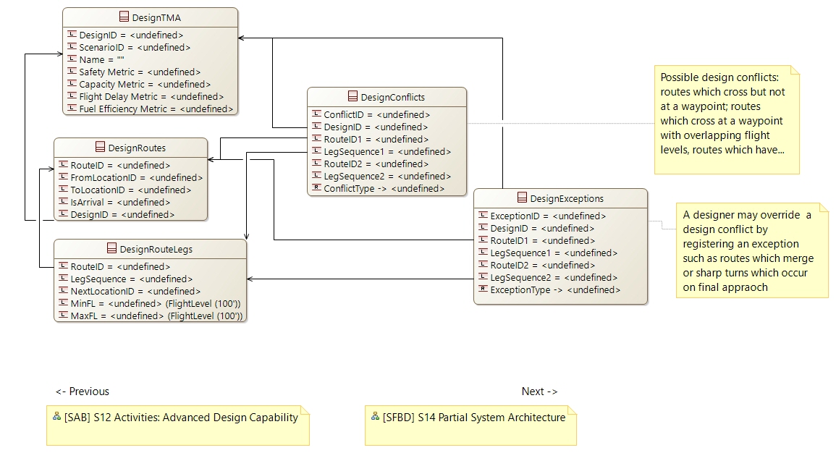Click the DesignConflicts class icon
Image resolution: width=836 pixels, height=453 pixels.
click(x=352, y=96)
